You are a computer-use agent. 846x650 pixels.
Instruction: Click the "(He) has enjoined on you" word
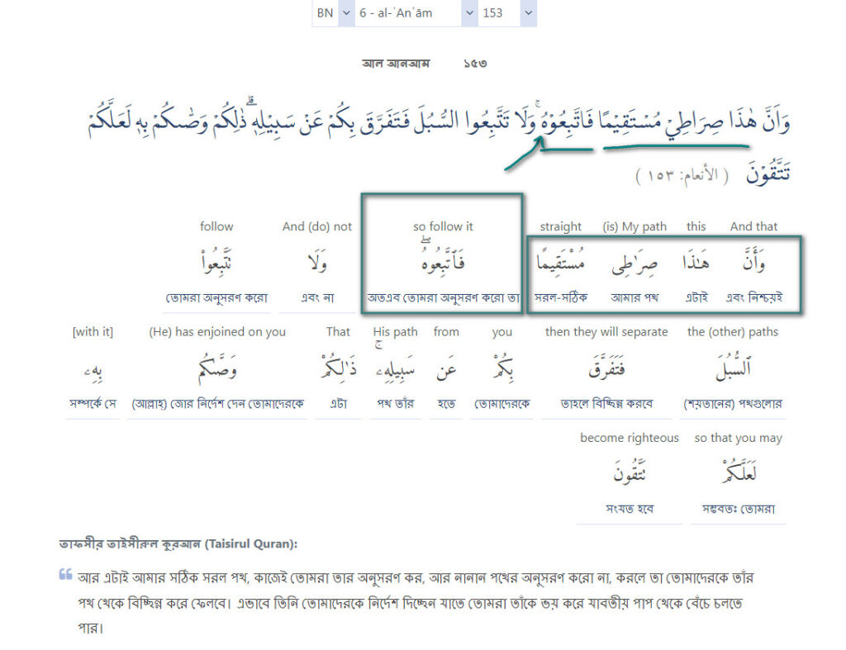(217, 370)
